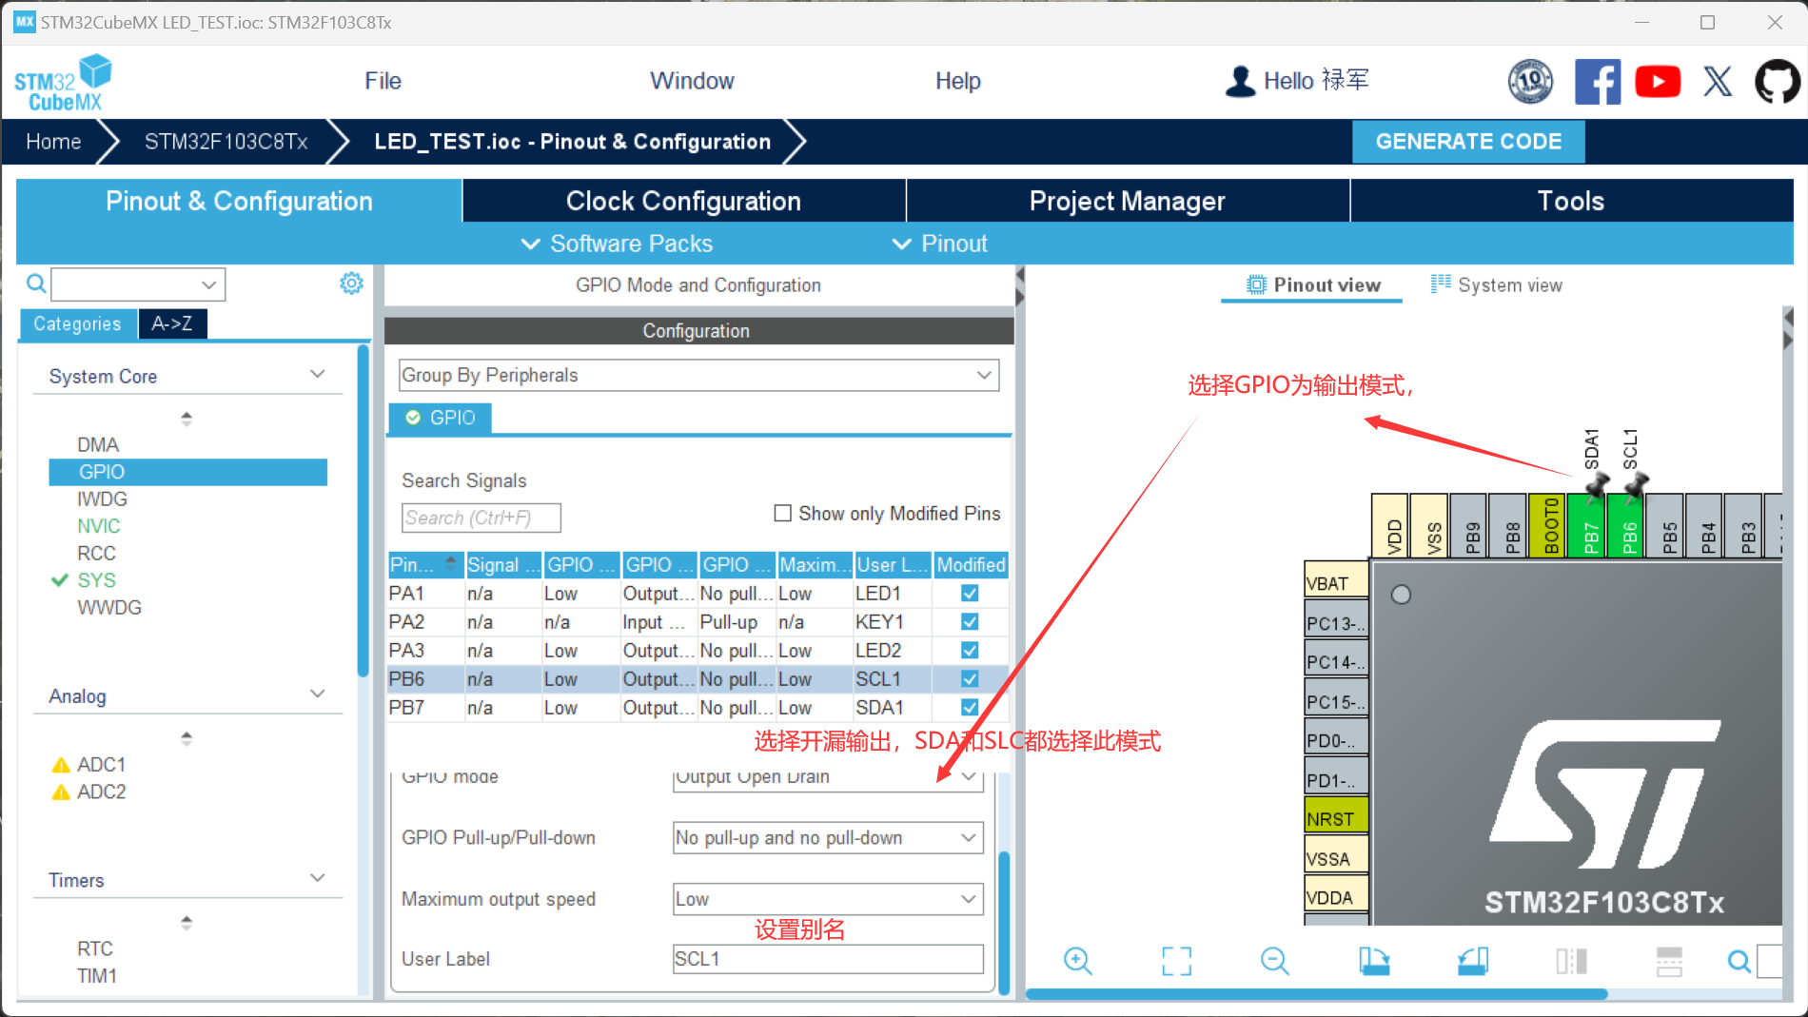Click the category search magnifier icon
The image size is (1808, 1017).
35,284
